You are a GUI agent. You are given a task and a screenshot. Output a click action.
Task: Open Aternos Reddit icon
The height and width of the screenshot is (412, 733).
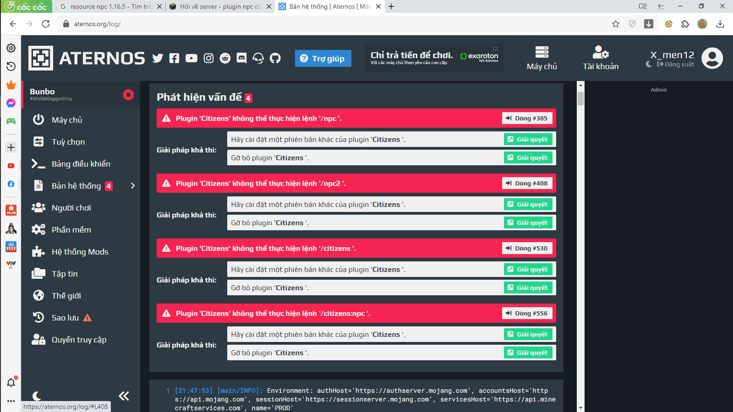(225, 58)
